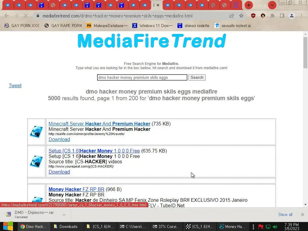Select the sialife.com source URL text
308x231 pixels.
(87, 134)
